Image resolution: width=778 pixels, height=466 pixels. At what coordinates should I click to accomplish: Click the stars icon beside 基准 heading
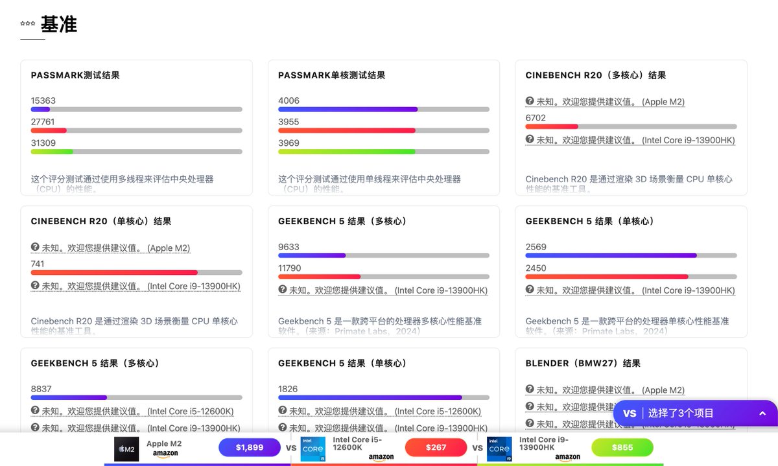(x=28, y=24)
